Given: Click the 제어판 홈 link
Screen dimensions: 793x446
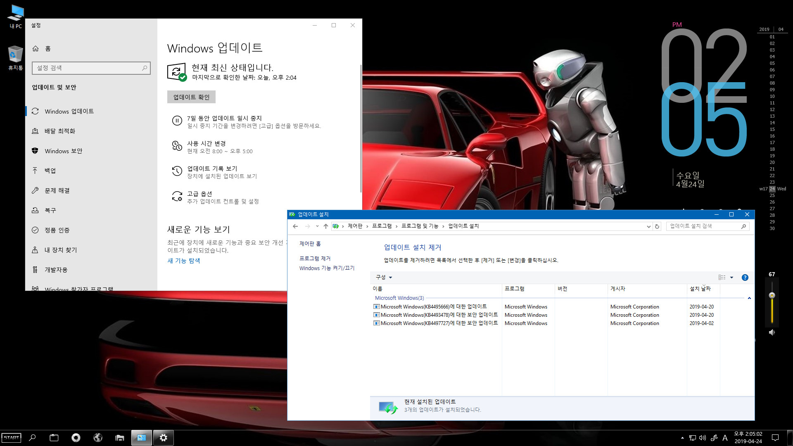Looking at the screenshot, I should point(310,244).
